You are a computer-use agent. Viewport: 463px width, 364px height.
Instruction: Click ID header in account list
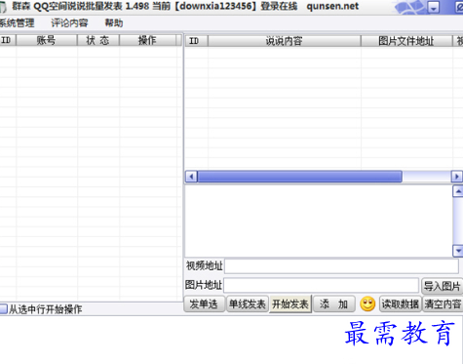[7, 40]
